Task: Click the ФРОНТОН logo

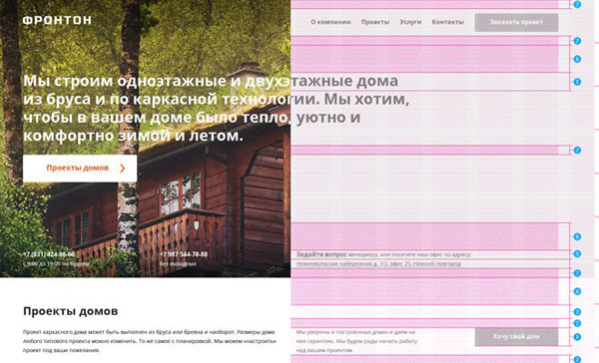Action: (57, 20)
